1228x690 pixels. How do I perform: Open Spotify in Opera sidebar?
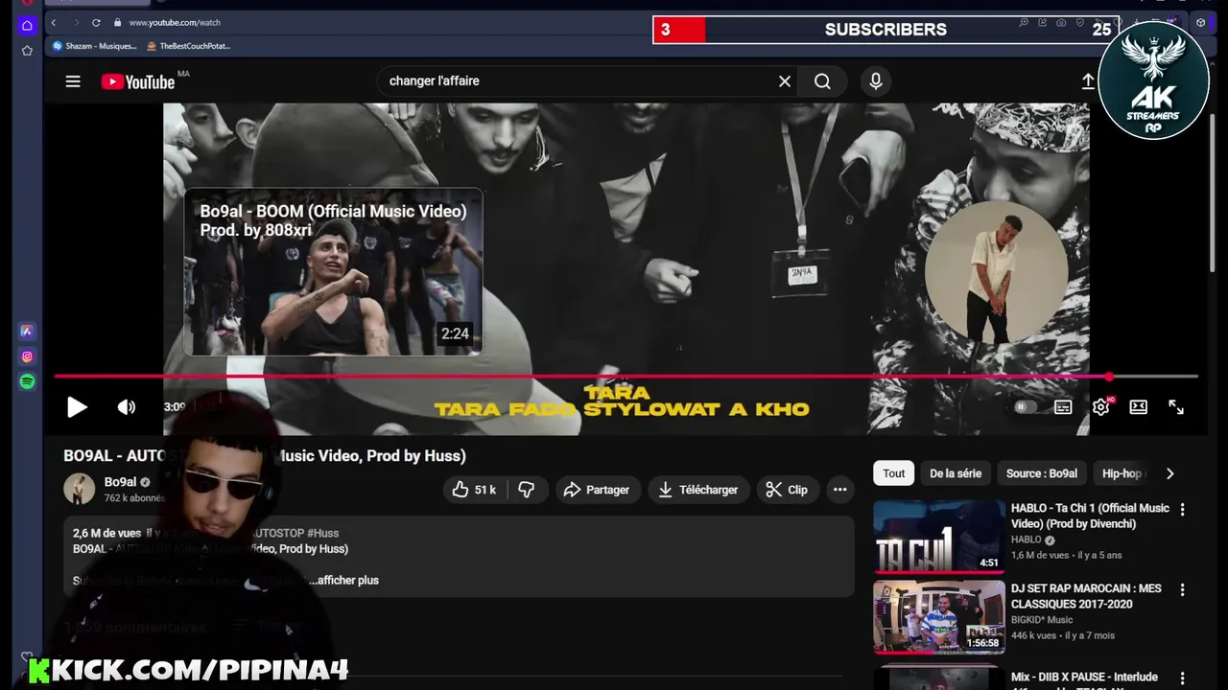tap(27, 382)
